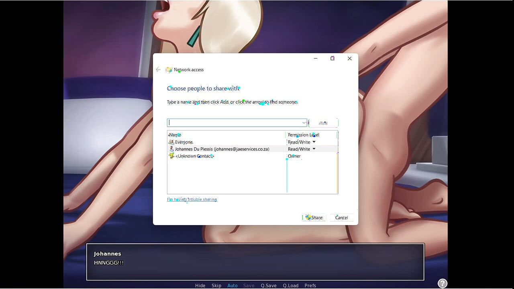
Task: Close the Network access dialog
Action: click(349, 58)
